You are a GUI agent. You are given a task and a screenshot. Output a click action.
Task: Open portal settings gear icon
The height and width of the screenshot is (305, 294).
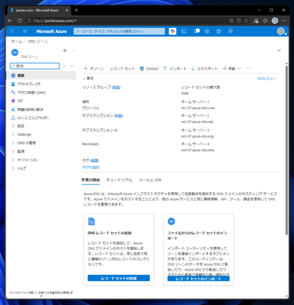(x=207, y=32)
